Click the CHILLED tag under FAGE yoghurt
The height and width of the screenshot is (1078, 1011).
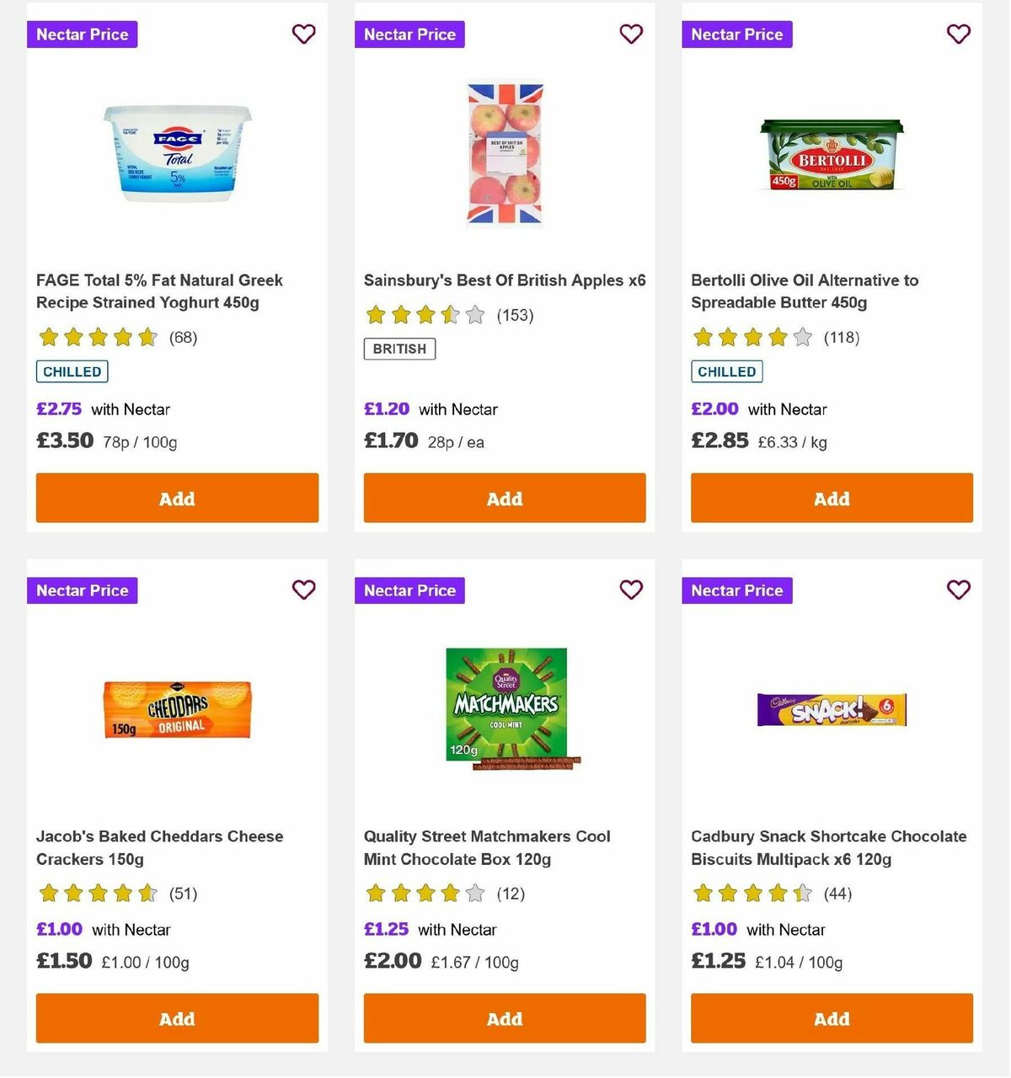72,371
